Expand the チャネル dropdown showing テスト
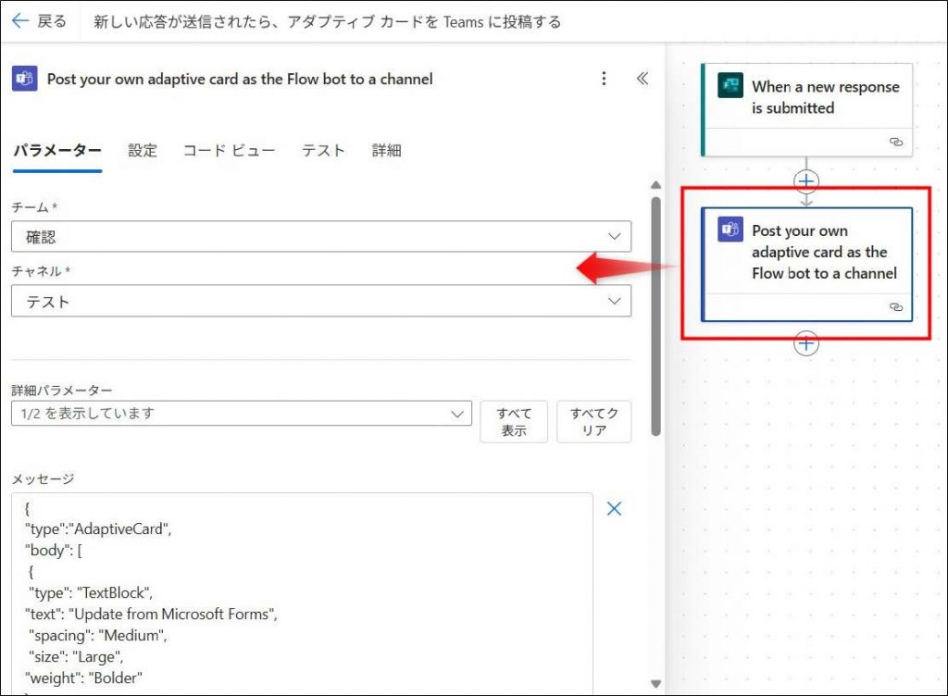The image size is (948, 696). point(321,301)
